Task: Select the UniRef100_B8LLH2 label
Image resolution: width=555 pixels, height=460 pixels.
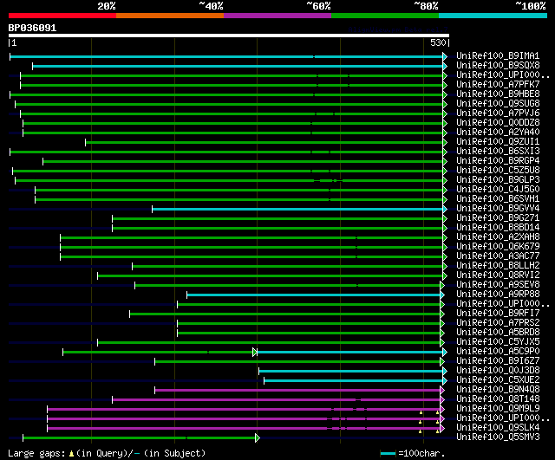Action: 498,266
